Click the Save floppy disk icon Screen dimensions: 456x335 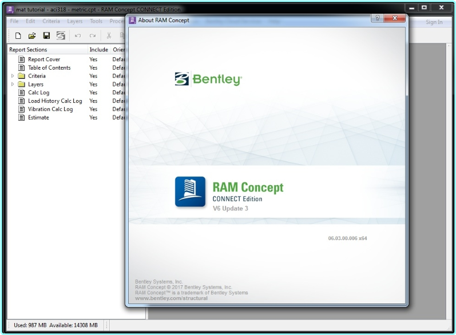pos(46,36)
